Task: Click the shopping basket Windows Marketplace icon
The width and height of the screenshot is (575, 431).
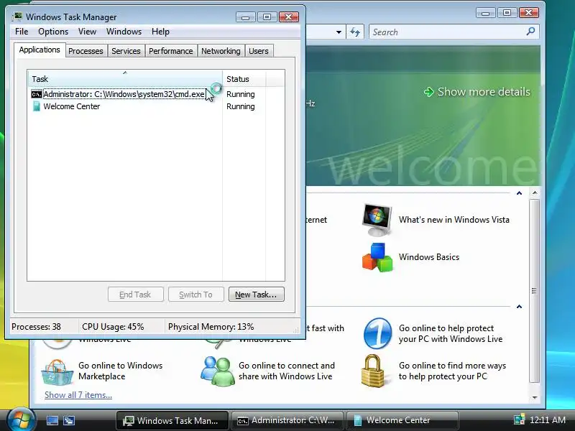Action: coord(57,371)
